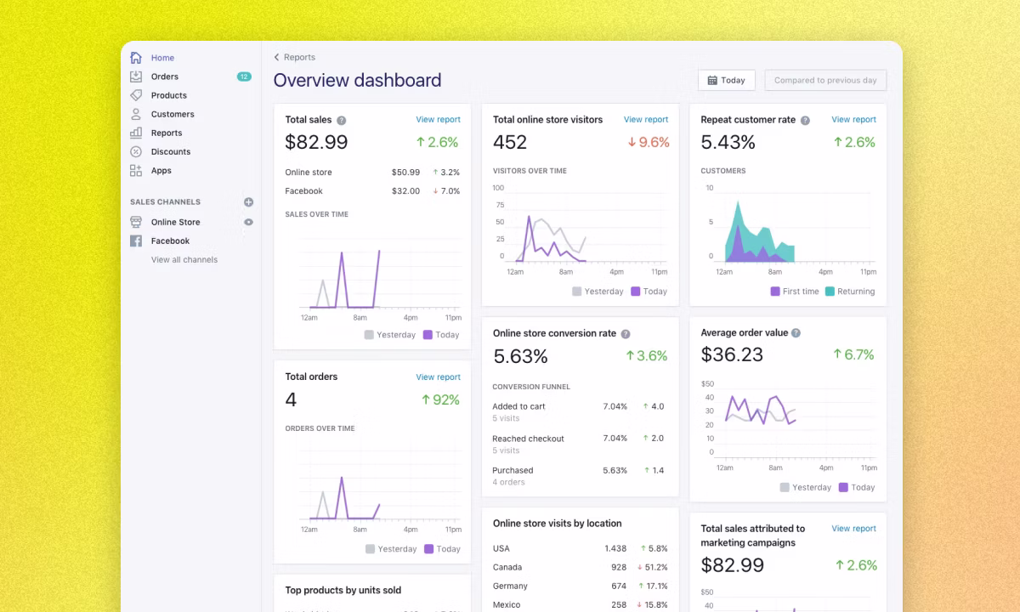View report for sales attributed to marketing

pos(853,528)
